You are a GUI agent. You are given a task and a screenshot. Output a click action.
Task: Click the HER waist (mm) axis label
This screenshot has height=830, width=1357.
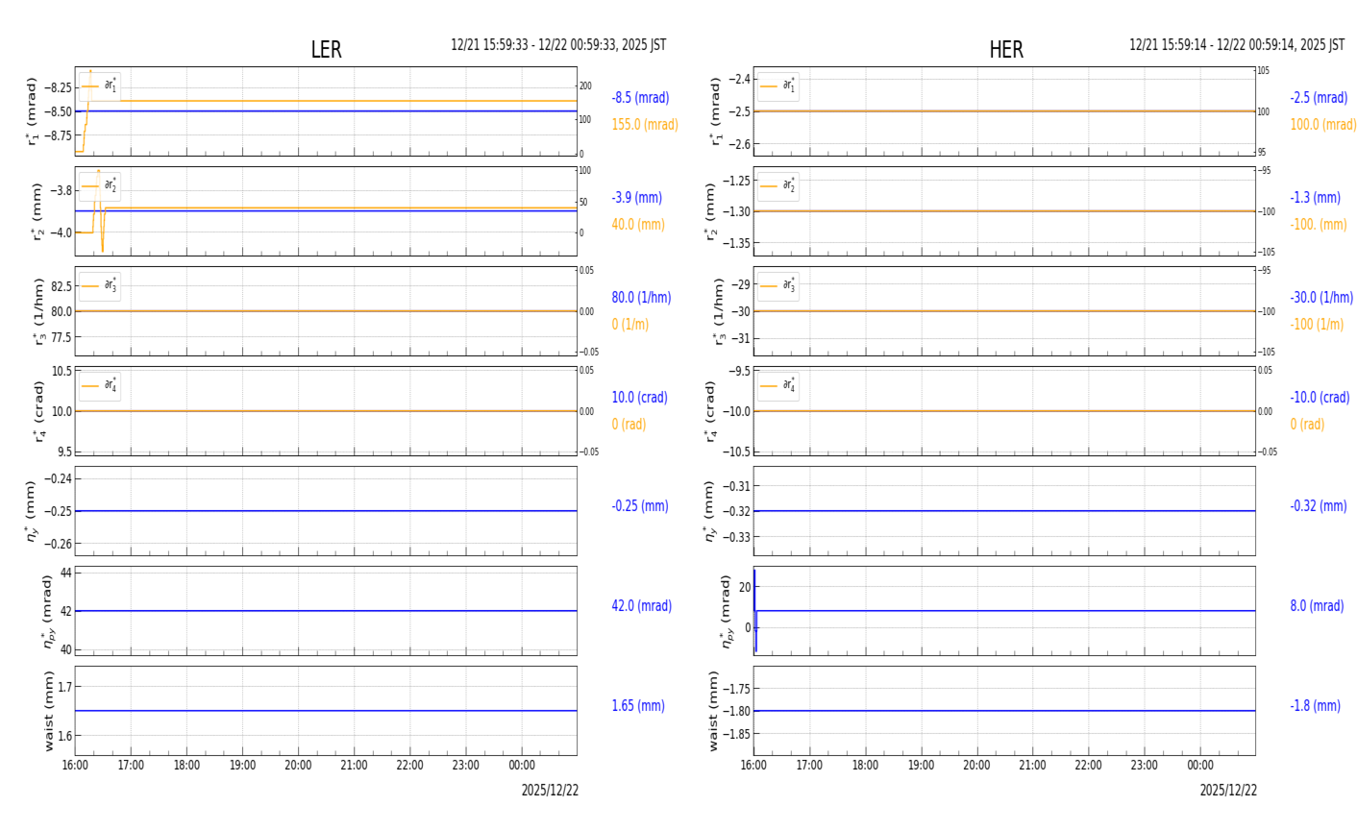pos(713,711)
